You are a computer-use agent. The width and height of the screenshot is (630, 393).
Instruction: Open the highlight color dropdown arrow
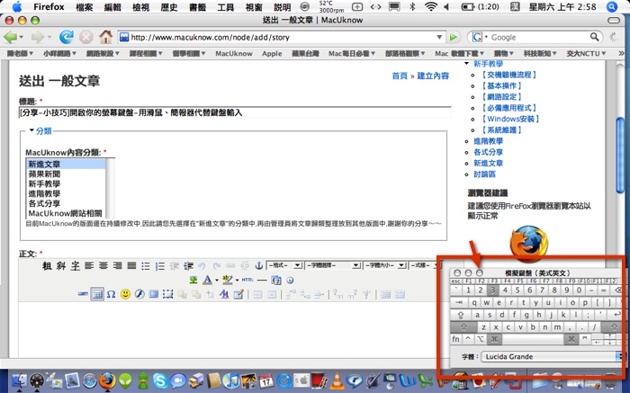(x=237, y=281)
